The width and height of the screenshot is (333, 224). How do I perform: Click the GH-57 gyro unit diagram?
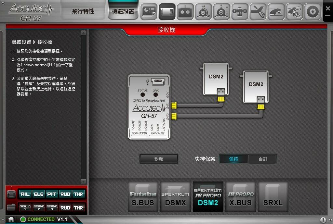(x=149, y=107)
